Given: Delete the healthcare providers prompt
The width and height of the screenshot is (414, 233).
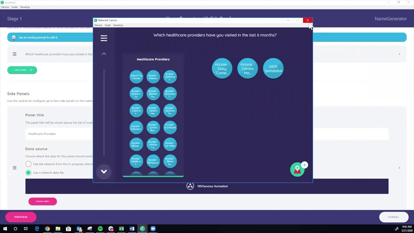Looking at the screenshot, I should [399, 54].
